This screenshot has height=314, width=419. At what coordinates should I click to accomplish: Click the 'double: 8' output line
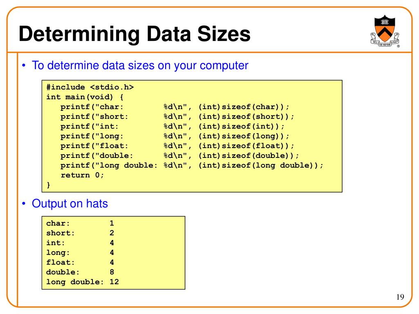(80, 272)
